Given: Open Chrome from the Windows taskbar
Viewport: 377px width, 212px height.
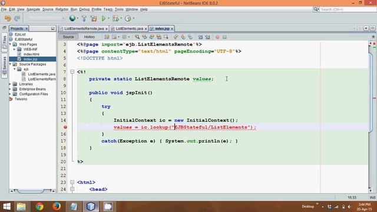Looking at the screenshot, I should [x=39, y=207].
